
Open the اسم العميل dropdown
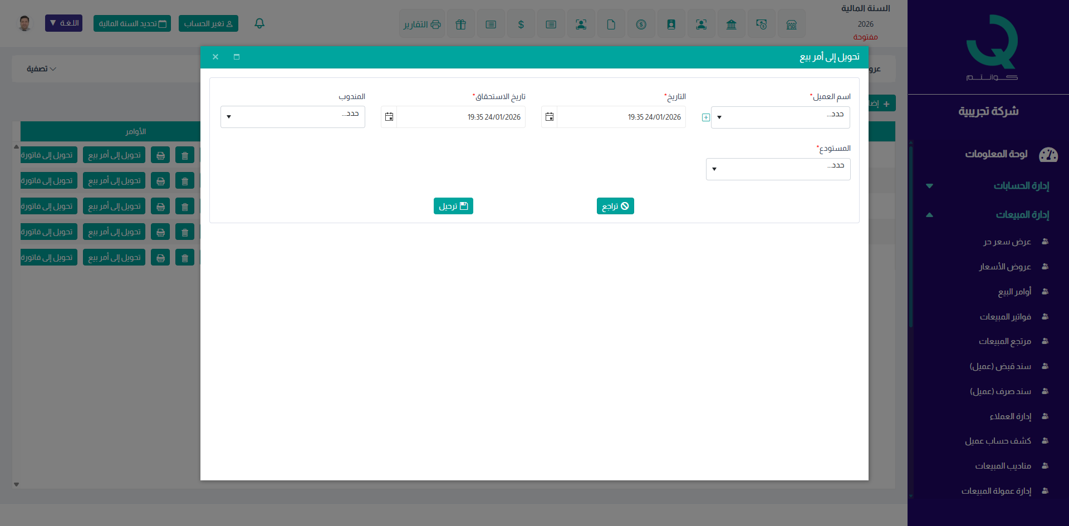click(x=780, y=117)
